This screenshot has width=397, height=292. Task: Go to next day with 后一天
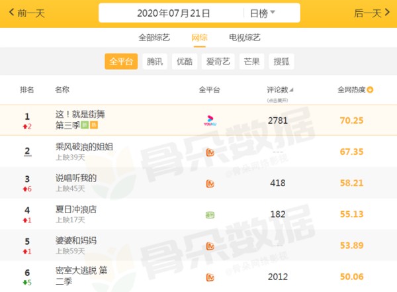372,13
